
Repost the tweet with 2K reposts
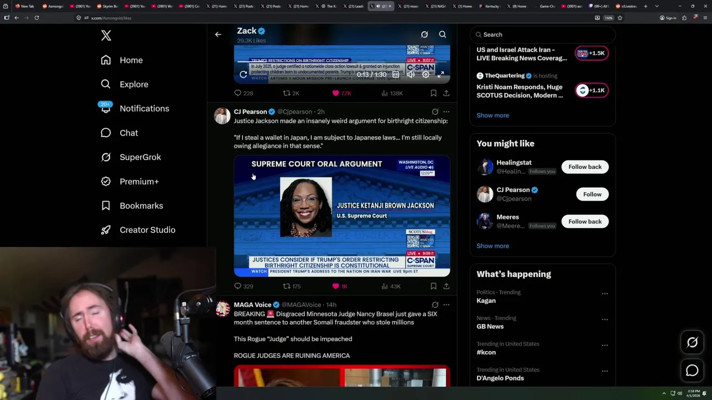click(291, 93)
